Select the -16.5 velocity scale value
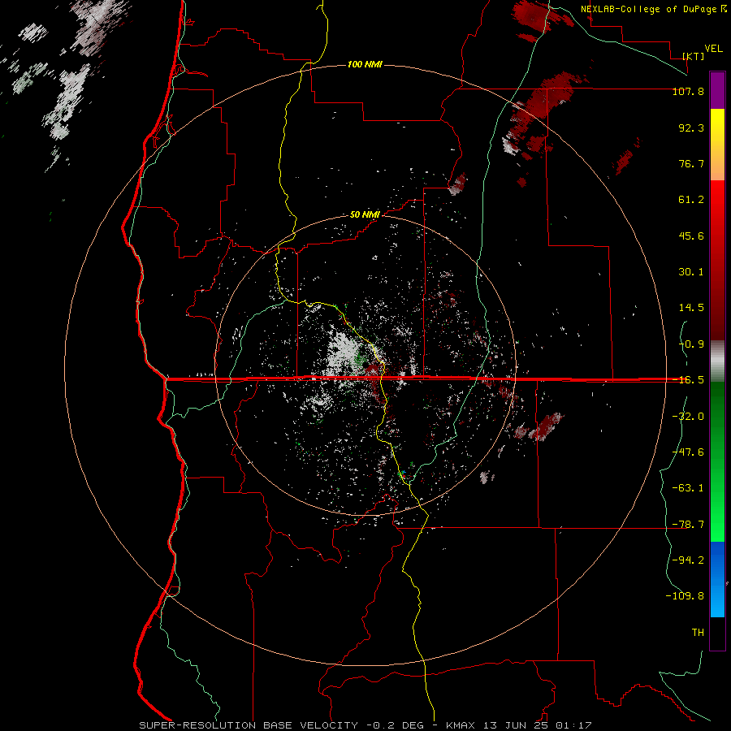The width and height of the screenshot is (731, 731). (688, 380)
